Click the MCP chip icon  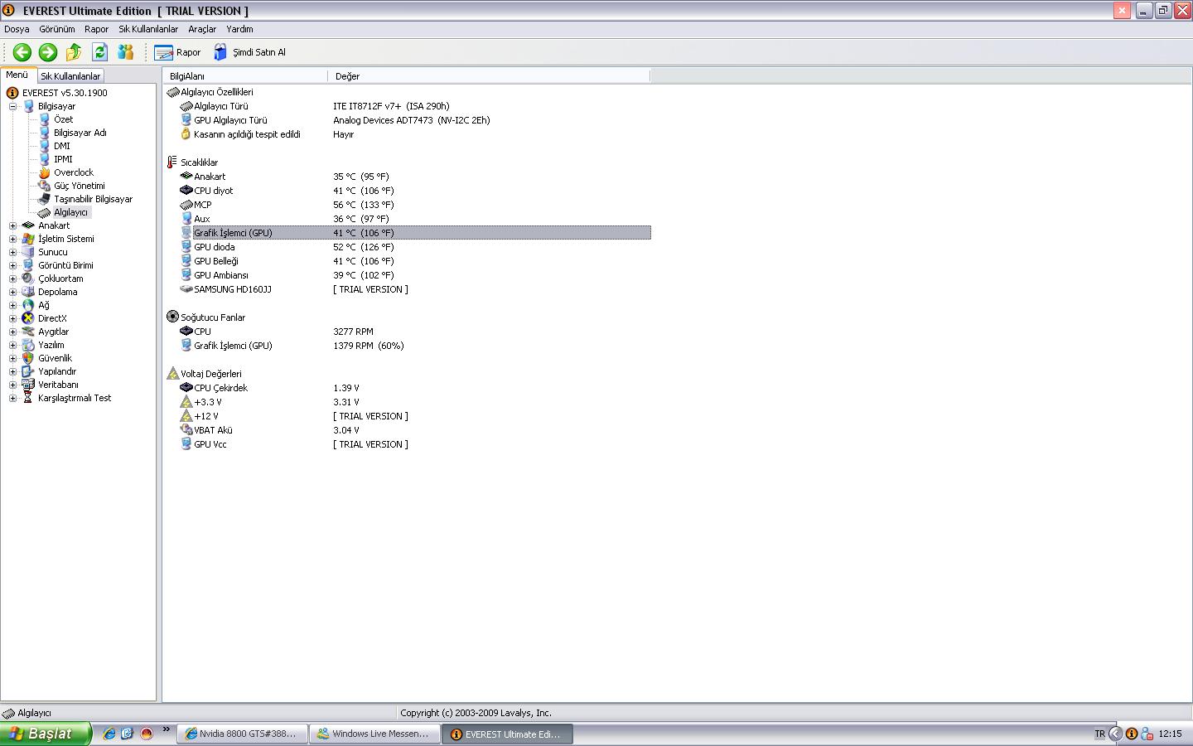click(186, 205)
